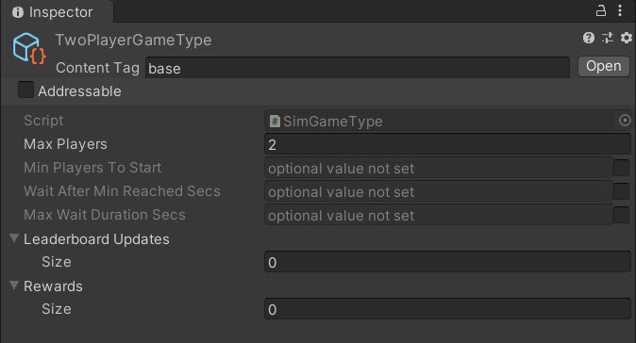Open the Inspector three-dot options menu
Screen dimensions: 636x343
620,10
